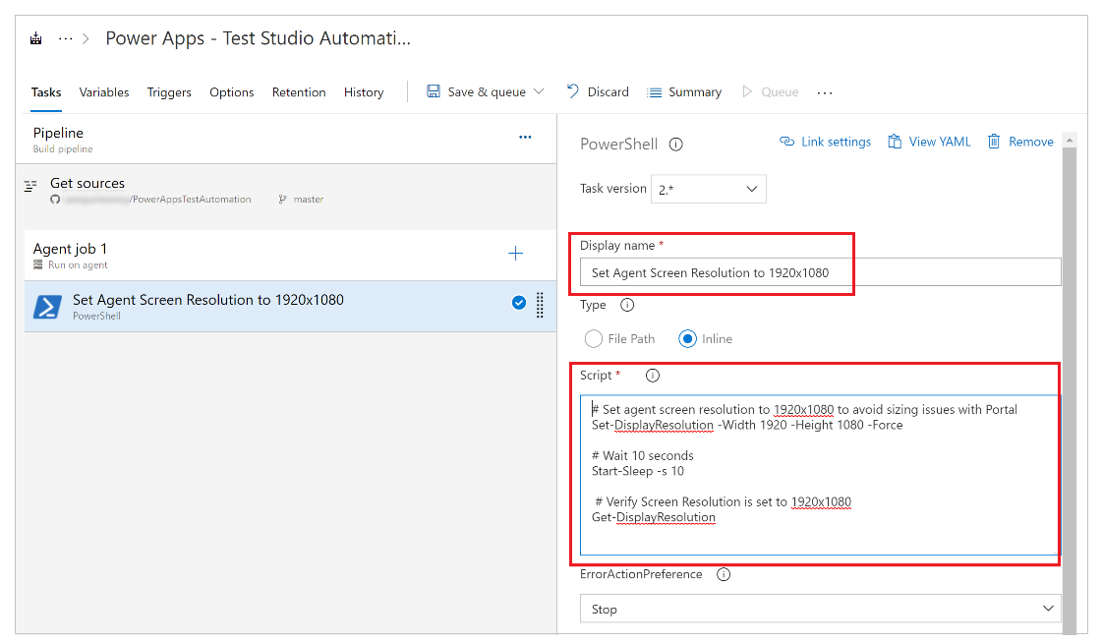
Task: Switch to the Variables tab
Action: pyautogui.click(x=104, y=92)
